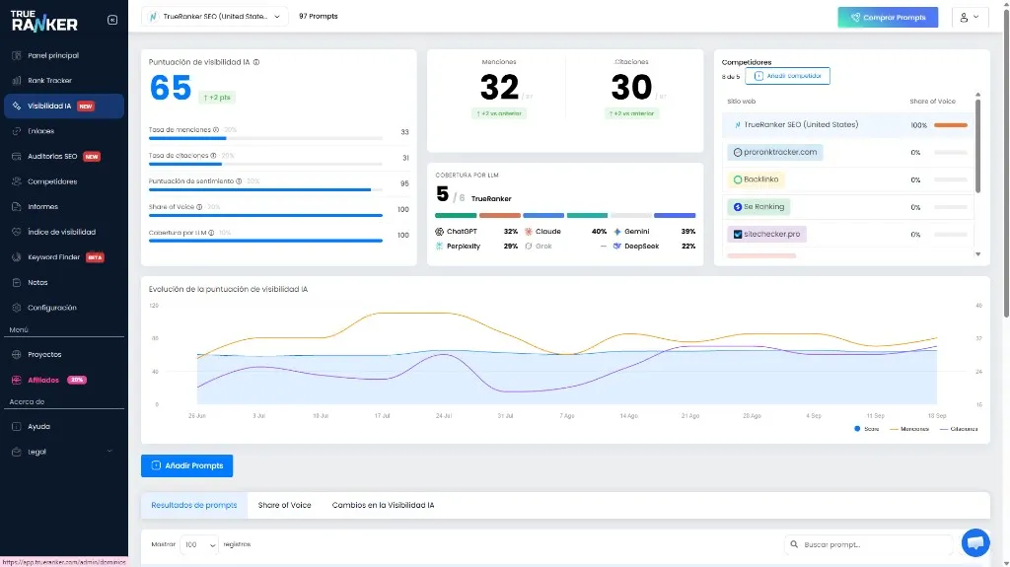Select Visibilidad IA in the sidebar
The width and height of the screenshot is (1010, 567).
[64, 106]
